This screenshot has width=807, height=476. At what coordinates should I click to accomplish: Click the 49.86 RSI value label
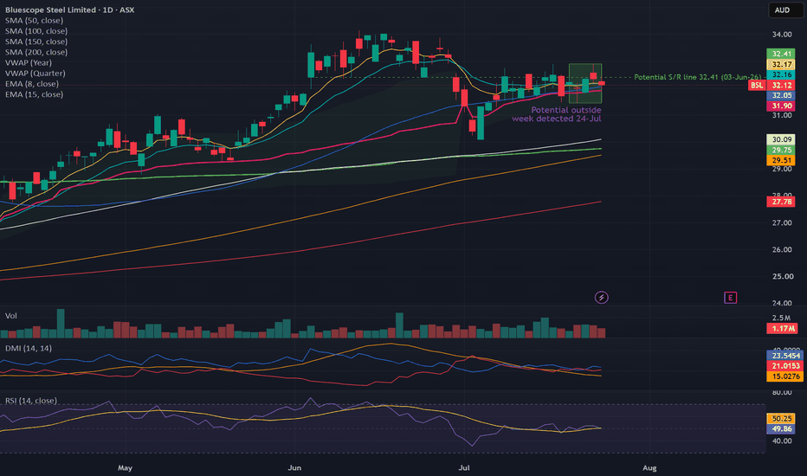pos(781,429)
